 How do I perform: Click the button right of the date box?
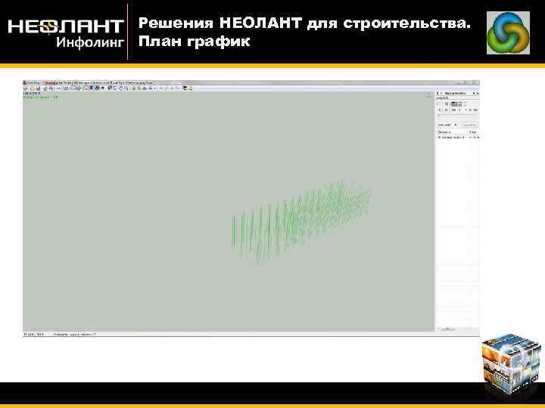[469, 125]
